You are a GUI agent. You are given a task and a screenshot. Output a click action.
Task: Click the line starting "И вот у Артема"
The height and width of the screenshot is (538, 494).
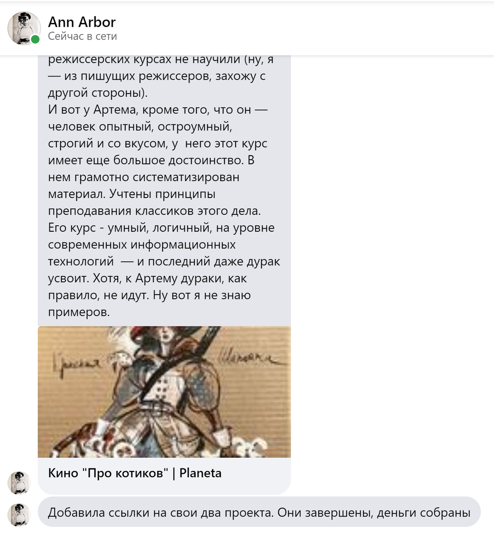point(158,110)
